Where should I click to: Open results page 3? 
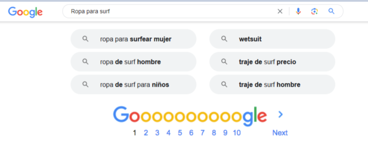pos(157,133)
